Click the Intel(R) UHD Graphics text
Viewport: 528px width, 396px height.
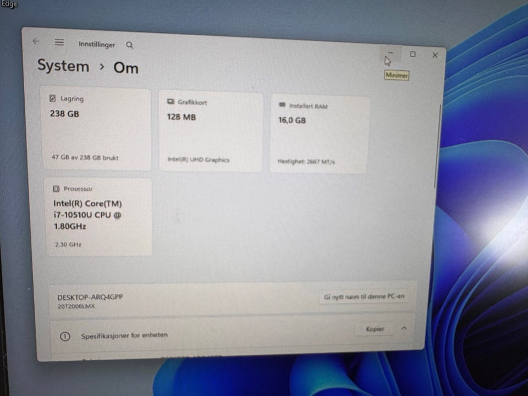point(199,159)
